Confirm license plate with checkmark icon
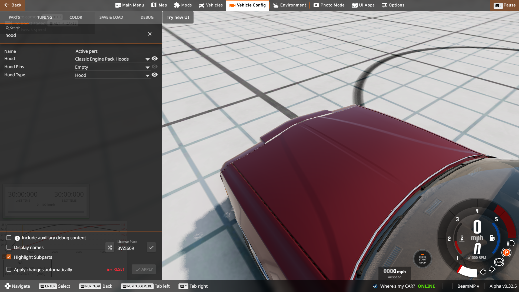This screenshot has height=292, width=519. [x=151, y=247]
